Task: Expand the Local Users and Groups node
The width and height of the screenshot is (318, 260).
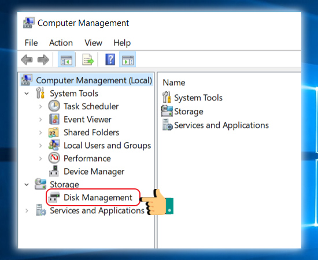Action: pos(40,146)
